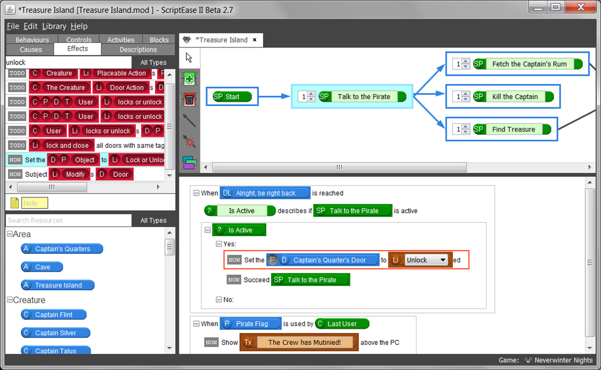This screenshot has height=370, width=601.
Task: Click the Treasure Island area resource
Action: pos(58,285)
